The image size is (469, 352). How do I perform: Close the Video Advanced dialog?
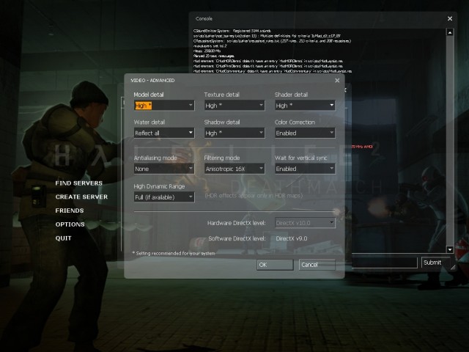[337, 81]
